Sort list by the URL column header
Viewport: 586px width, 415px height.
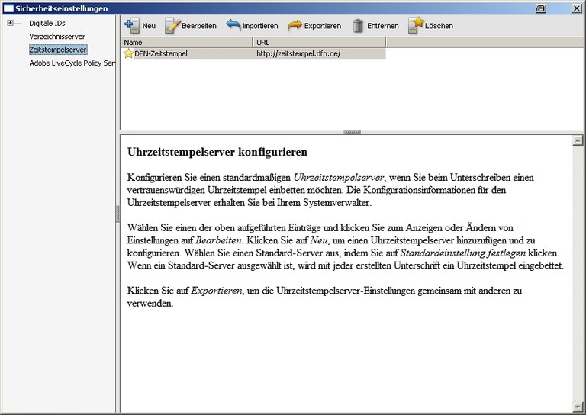(x=319, y=43)
